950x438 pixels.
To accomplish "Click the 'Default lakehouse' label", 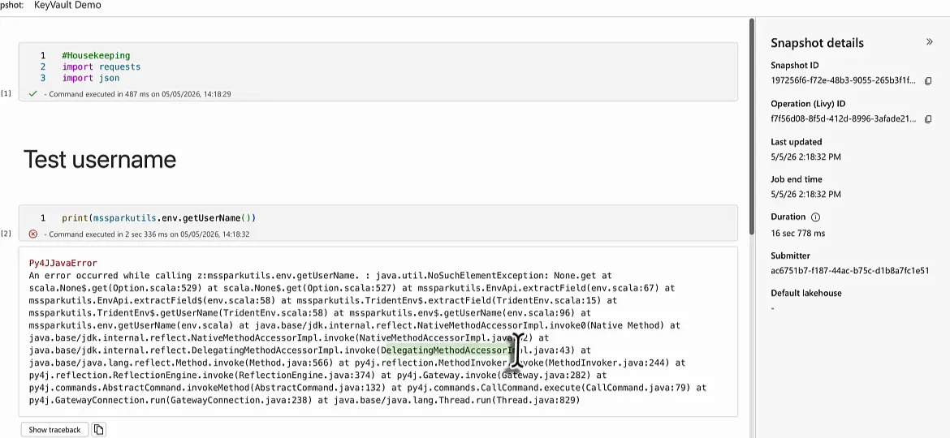I will click(805, 293).
